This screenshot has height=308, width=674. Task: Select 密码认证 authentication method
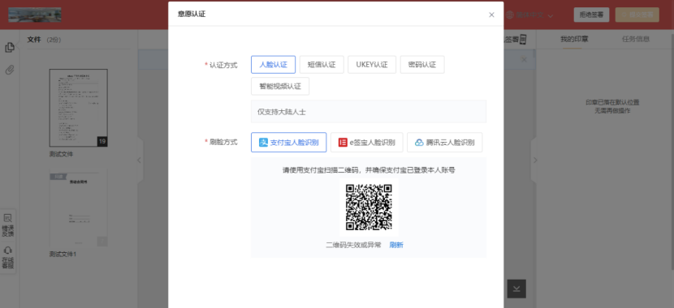[422, 65]
